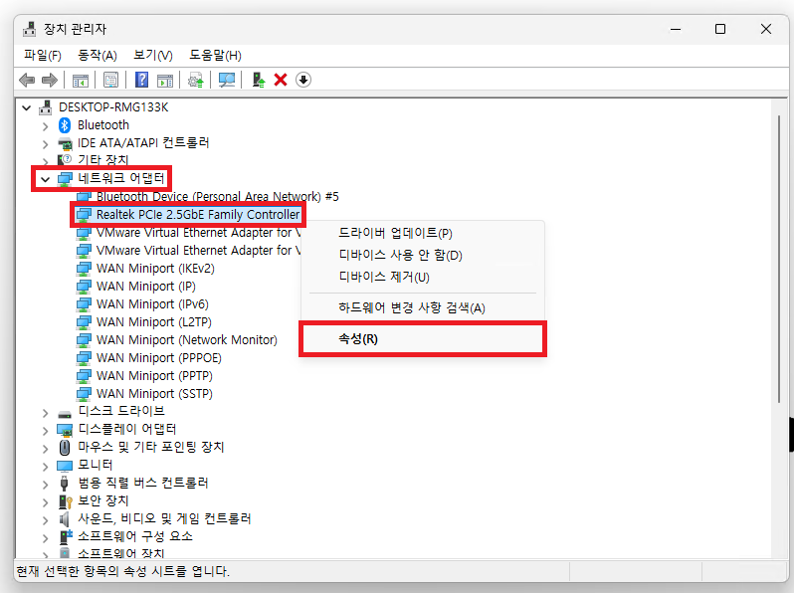Show or hide the console tree icon
The width and height of the screenshot is (794, 593).
[x=80, y=80]
